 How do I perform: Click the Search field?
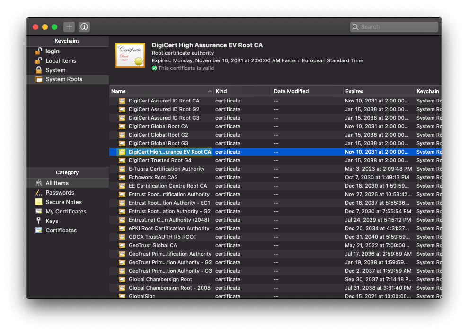click(397, 27)
